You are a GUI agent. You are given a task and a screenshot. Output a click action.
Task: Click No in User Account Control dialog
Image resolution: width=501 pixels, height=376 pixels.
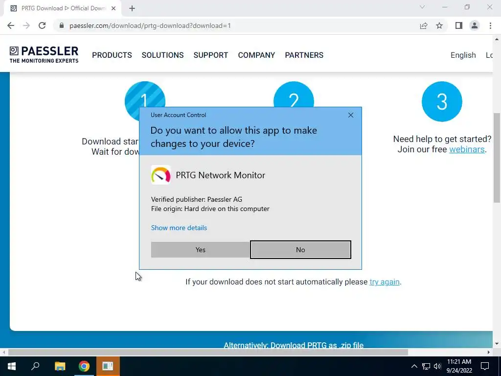(300, 250)
